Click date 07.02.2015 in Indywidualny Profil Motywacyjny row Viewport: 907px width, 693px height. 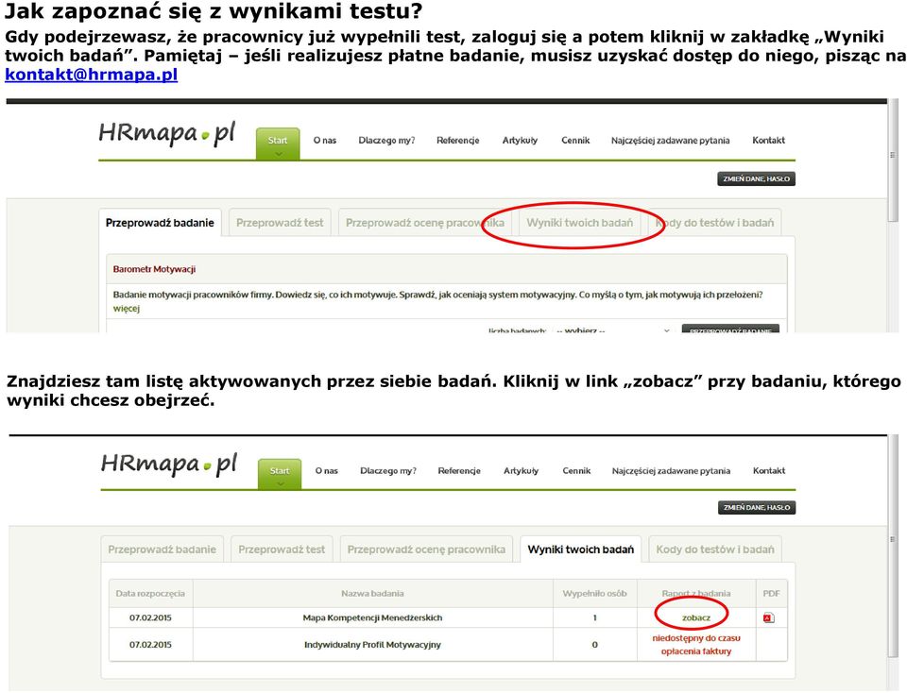(150, 645)
